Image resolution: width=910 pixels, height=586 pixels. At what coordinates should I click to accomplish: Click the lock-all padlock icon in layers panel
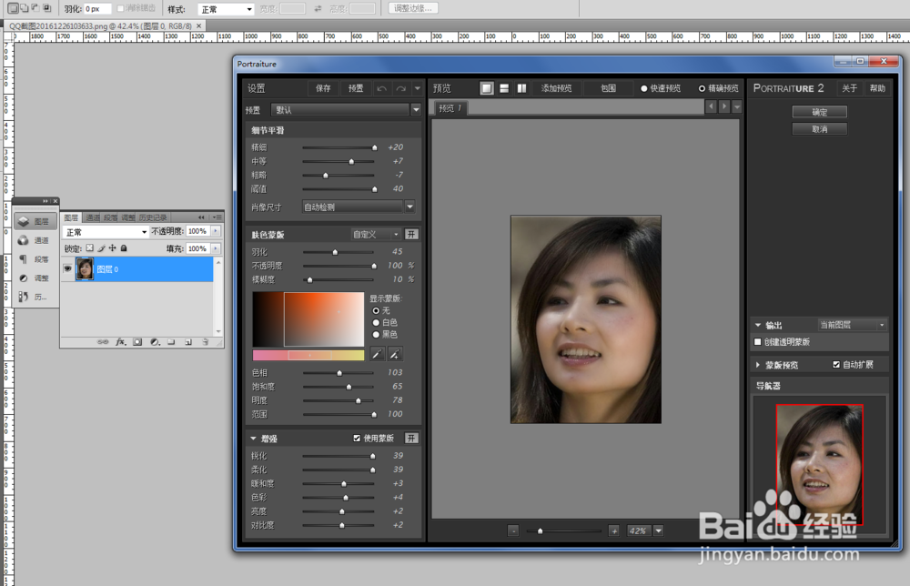click(124, 248)
